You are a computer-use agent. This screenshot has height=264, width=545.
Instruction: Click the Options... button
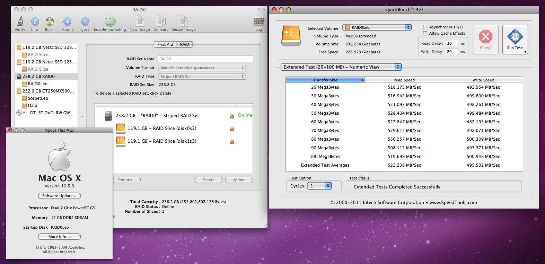click(x=127, y=180)
